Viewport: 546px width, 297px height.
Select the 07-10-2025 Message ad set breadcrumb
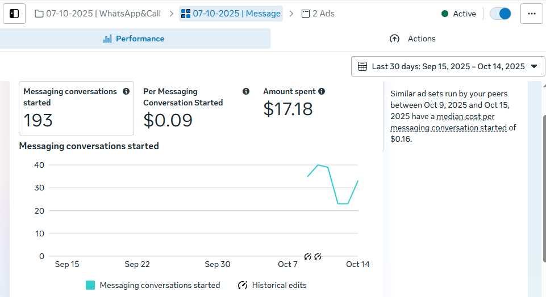tap(231, 14)
